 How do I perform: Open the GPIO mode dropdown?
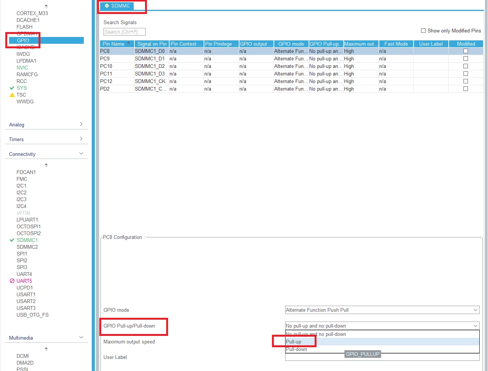(x=382, y=310)
